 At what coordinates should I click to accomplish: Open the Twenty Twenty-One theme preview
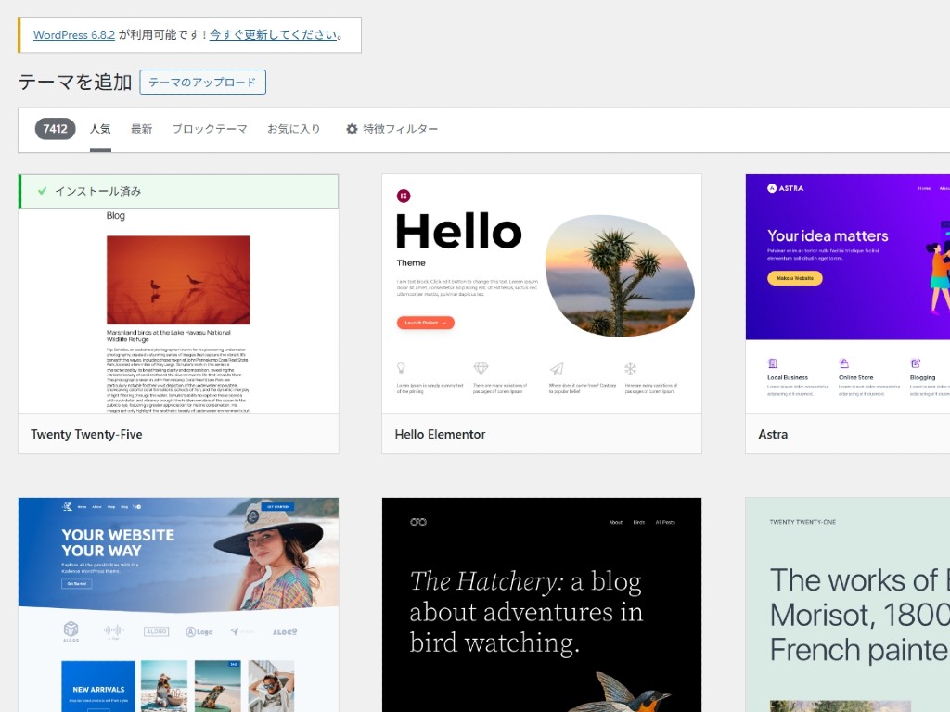(x=848, y=604)
